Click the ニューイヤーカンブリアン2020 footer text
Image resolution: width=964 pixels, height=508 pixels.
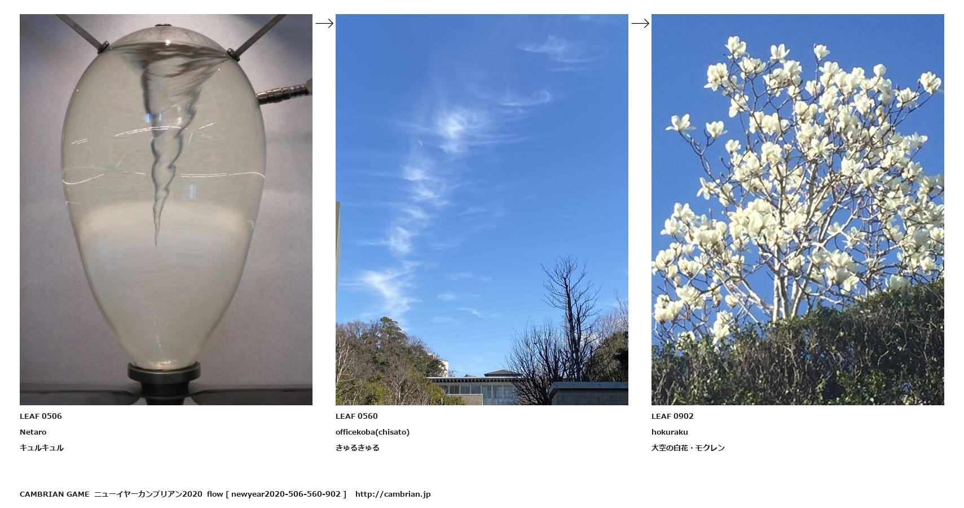pos(148,494)
